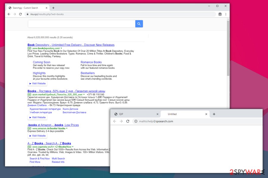Go back in the mailto browser window

pyautogui.click(x=115, y=121)
